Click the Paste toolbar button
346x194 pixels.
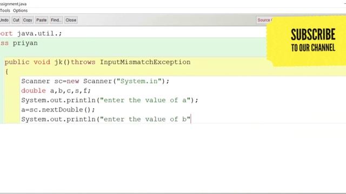click(x=42, y=20)
